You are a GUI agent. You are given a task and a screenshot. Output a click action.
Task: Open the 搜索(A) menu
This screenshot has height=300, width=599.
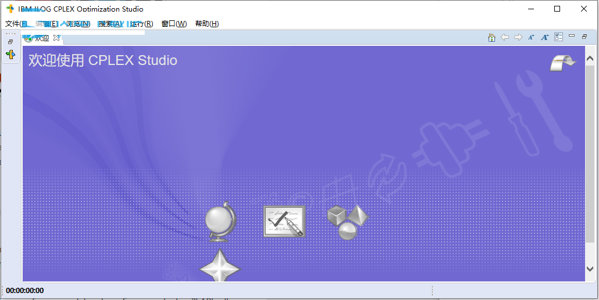coord(110,24)
